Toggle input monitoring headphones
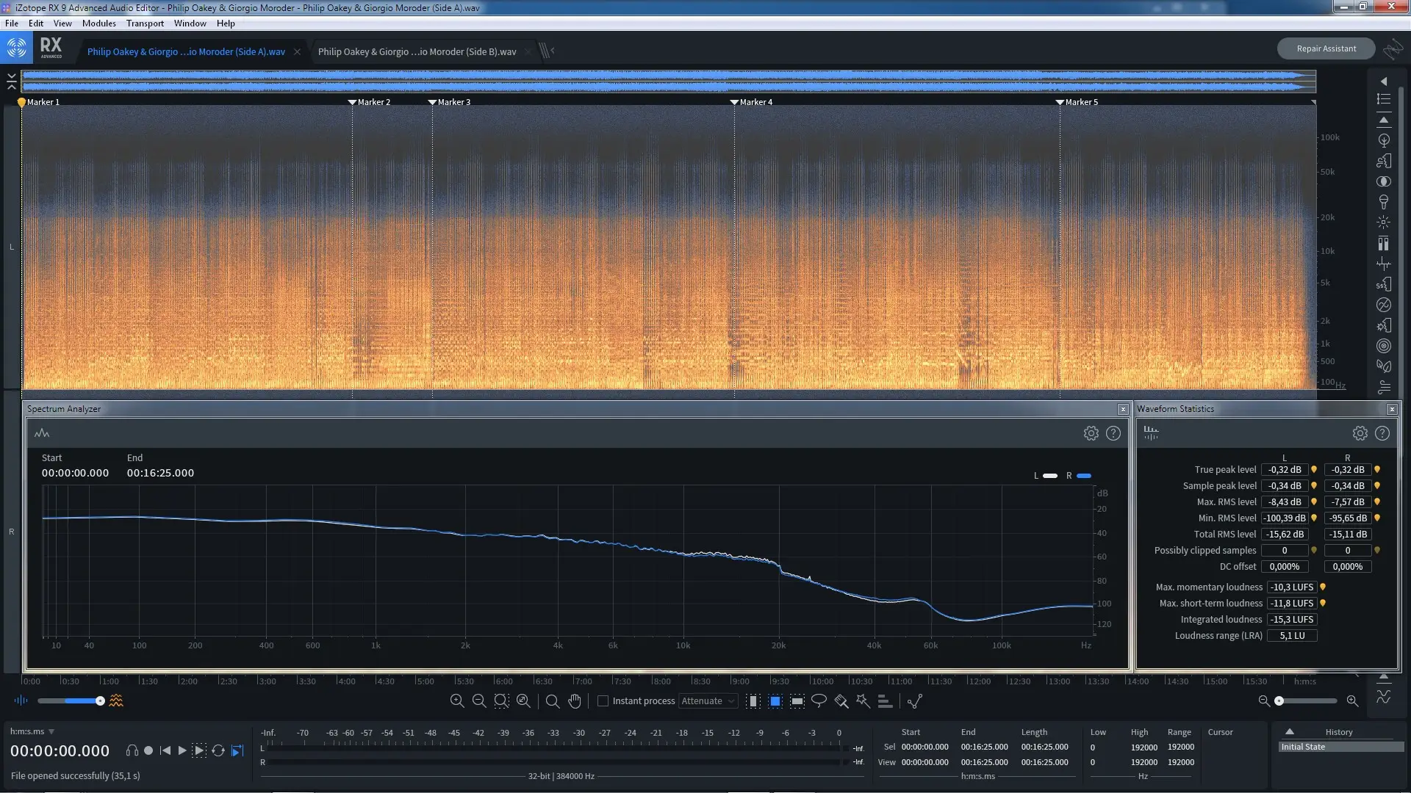1411x793 pixels. 132,750
